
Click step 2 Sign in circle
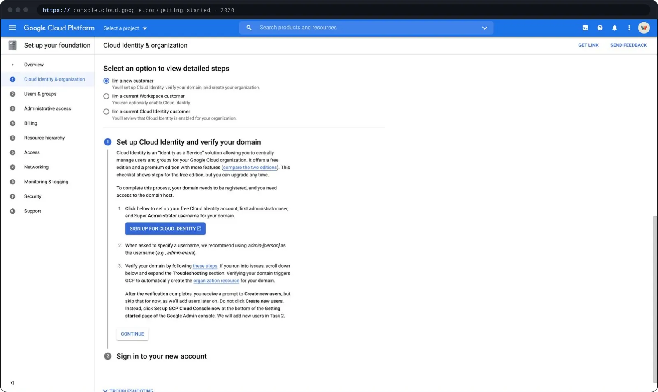point(107,356)
